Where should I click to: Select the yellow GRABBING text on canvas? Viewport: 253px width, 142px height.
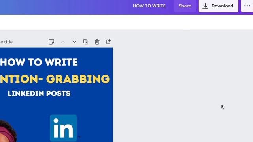pyautogui.click(x=78, y=79)
